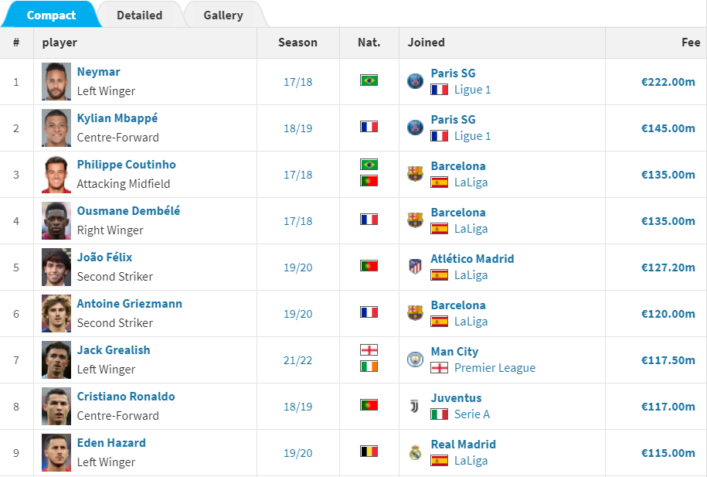
Task: Click the Man City club crest icon
Action: click(415, 359)
